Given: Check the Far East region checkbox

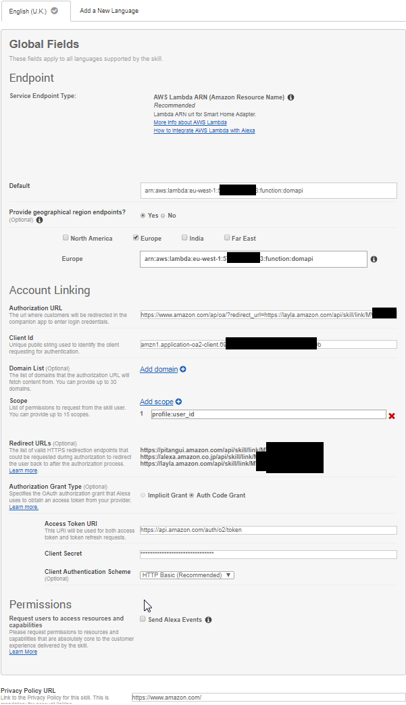Looking at the screenshot, I should (227, 237).
